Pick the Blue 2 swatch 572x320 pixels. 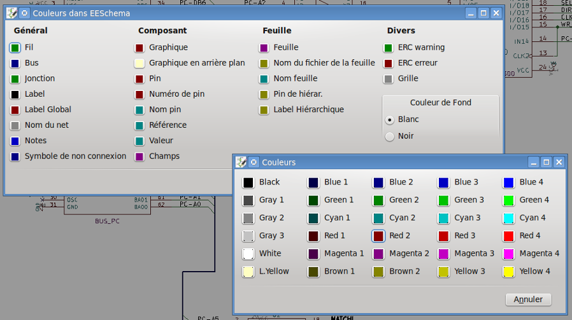click(378, 183)
